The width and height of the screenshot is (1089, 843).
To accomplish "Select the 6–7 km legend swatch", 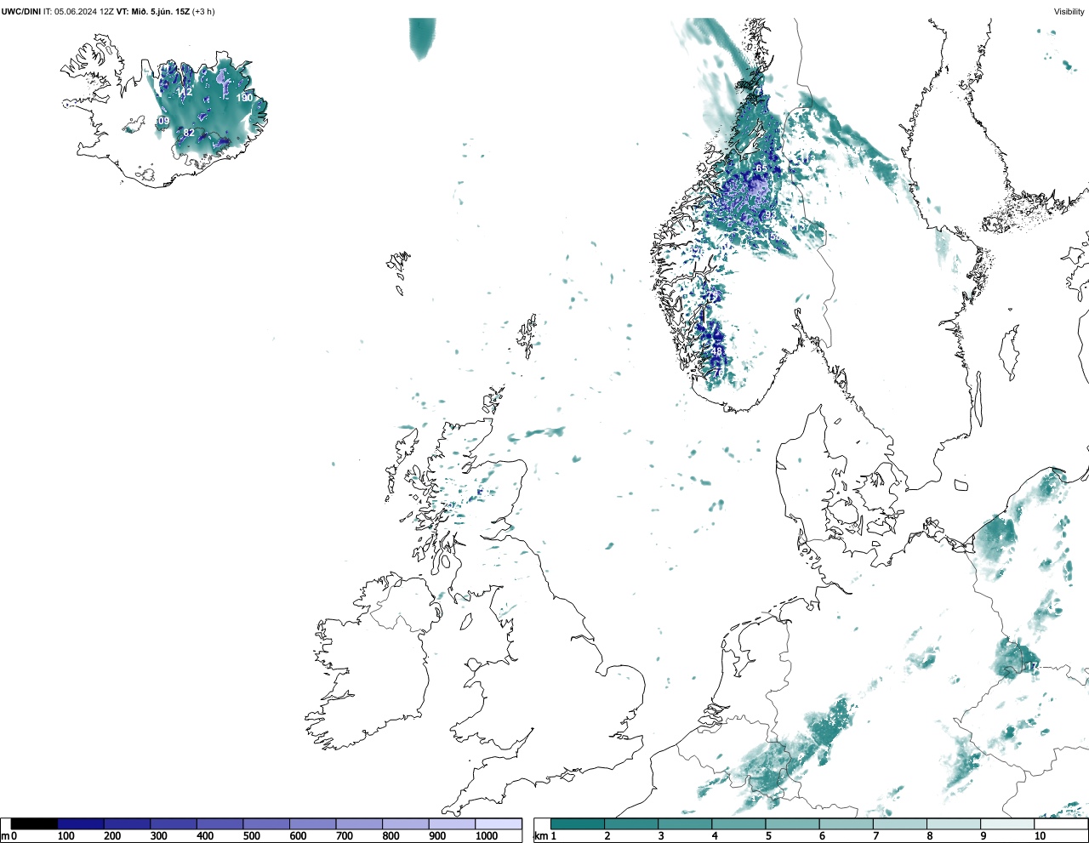I will tap(846, 824).
